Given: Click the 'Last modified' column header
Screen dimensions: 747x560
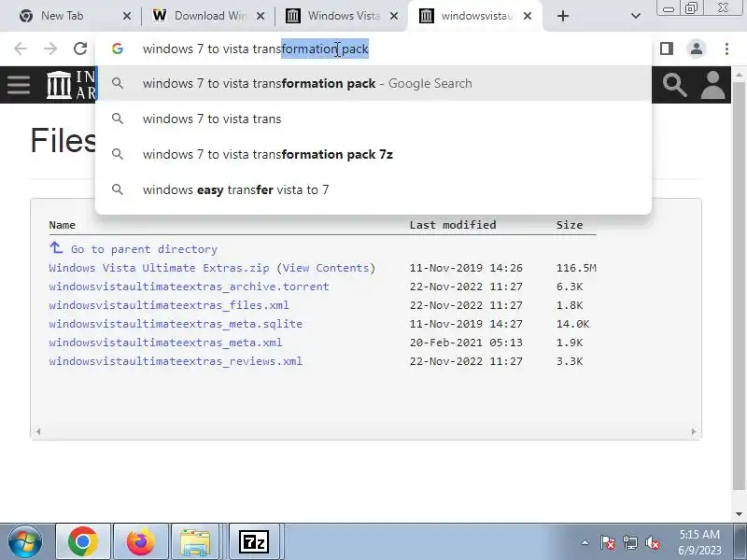Looking at the screenshot, I should (x=453, y=225).
